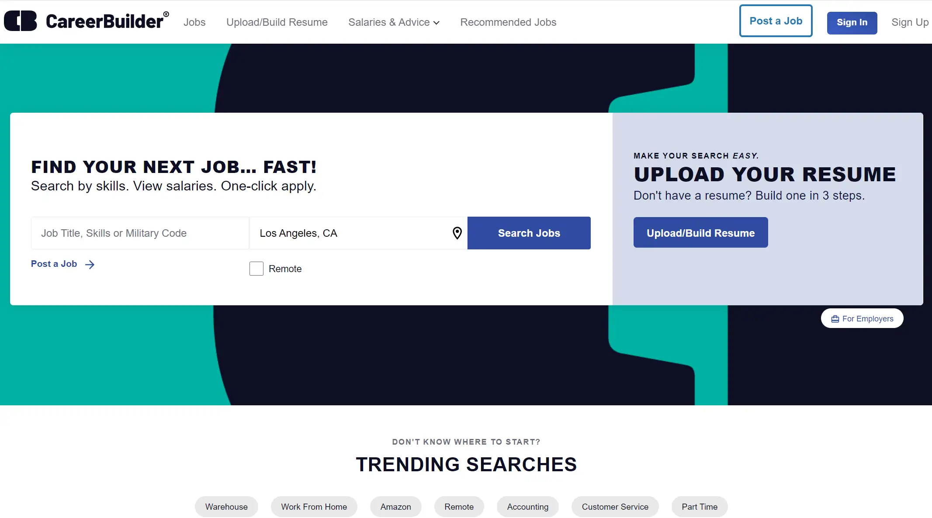Viewport: 932px width, 518px height.
Task: Click the Upload/Build Resume button
Action: point(700,232)
